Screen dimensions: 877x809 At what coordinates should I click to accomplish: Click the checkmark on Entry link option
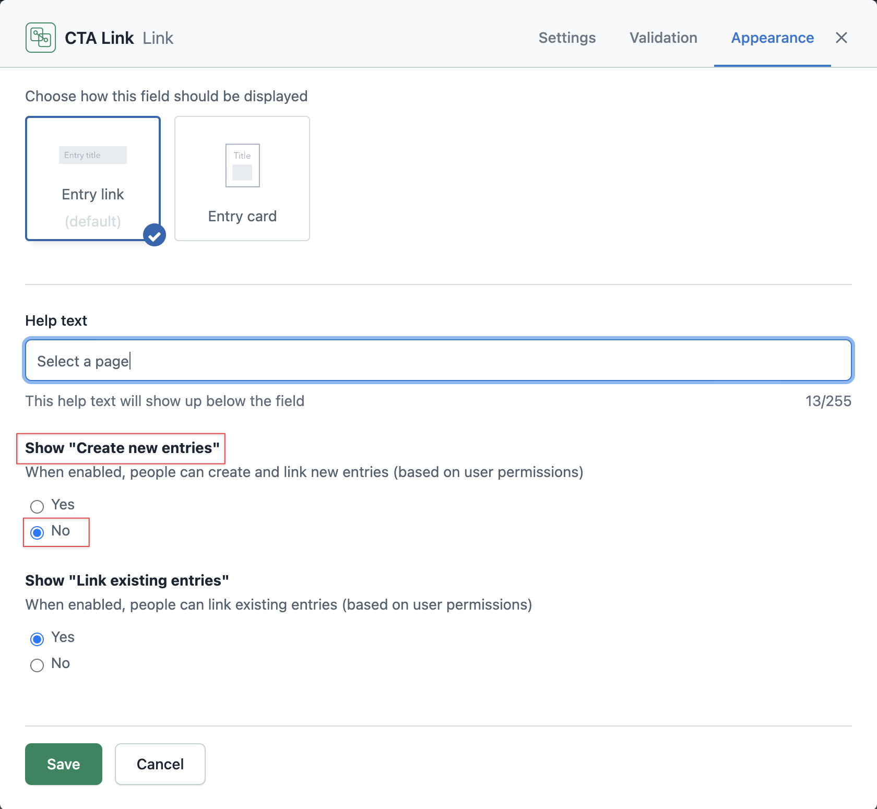154,235
